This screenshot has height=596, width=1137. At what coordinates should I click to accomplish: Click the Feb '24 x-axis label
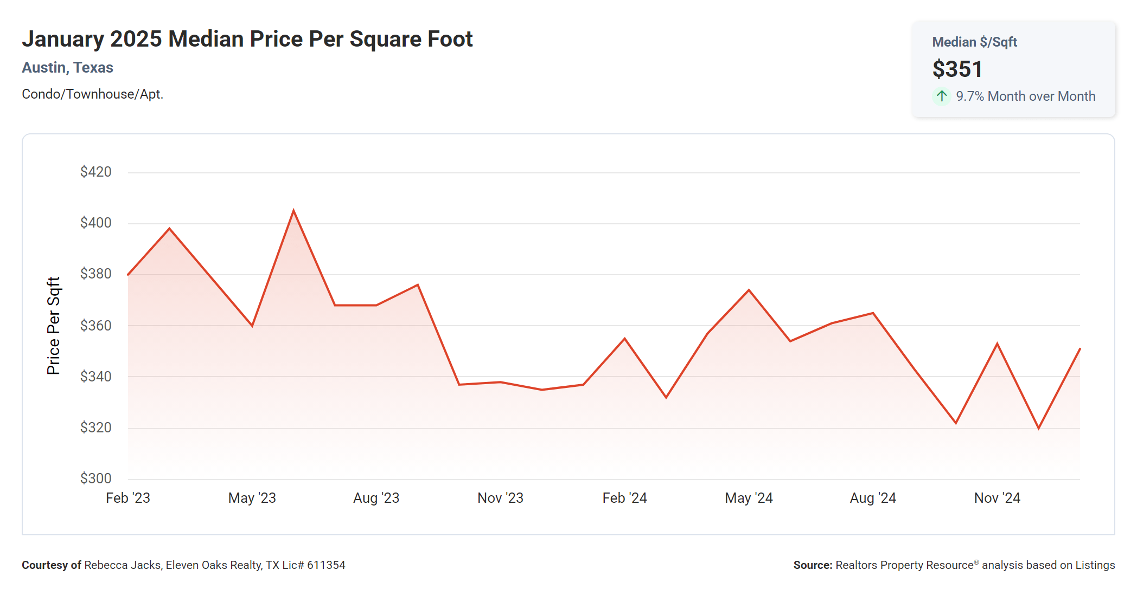[x=624, y=498]
